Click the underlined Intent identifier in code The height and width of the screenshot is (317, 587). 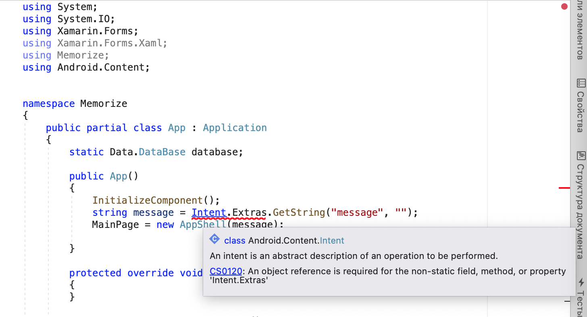pos(209,213)
